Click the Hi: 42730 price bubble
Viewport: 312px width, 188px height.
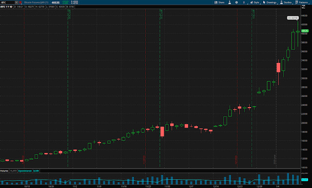(x=292, y=18)
